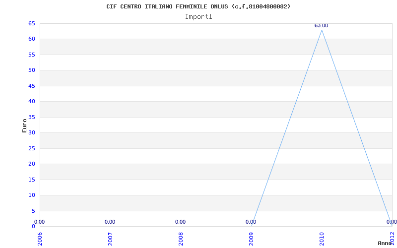Viewport: 397px width, 248px height.
Task: Click the 'Importi' subtitle
Action: coord(198,17)
